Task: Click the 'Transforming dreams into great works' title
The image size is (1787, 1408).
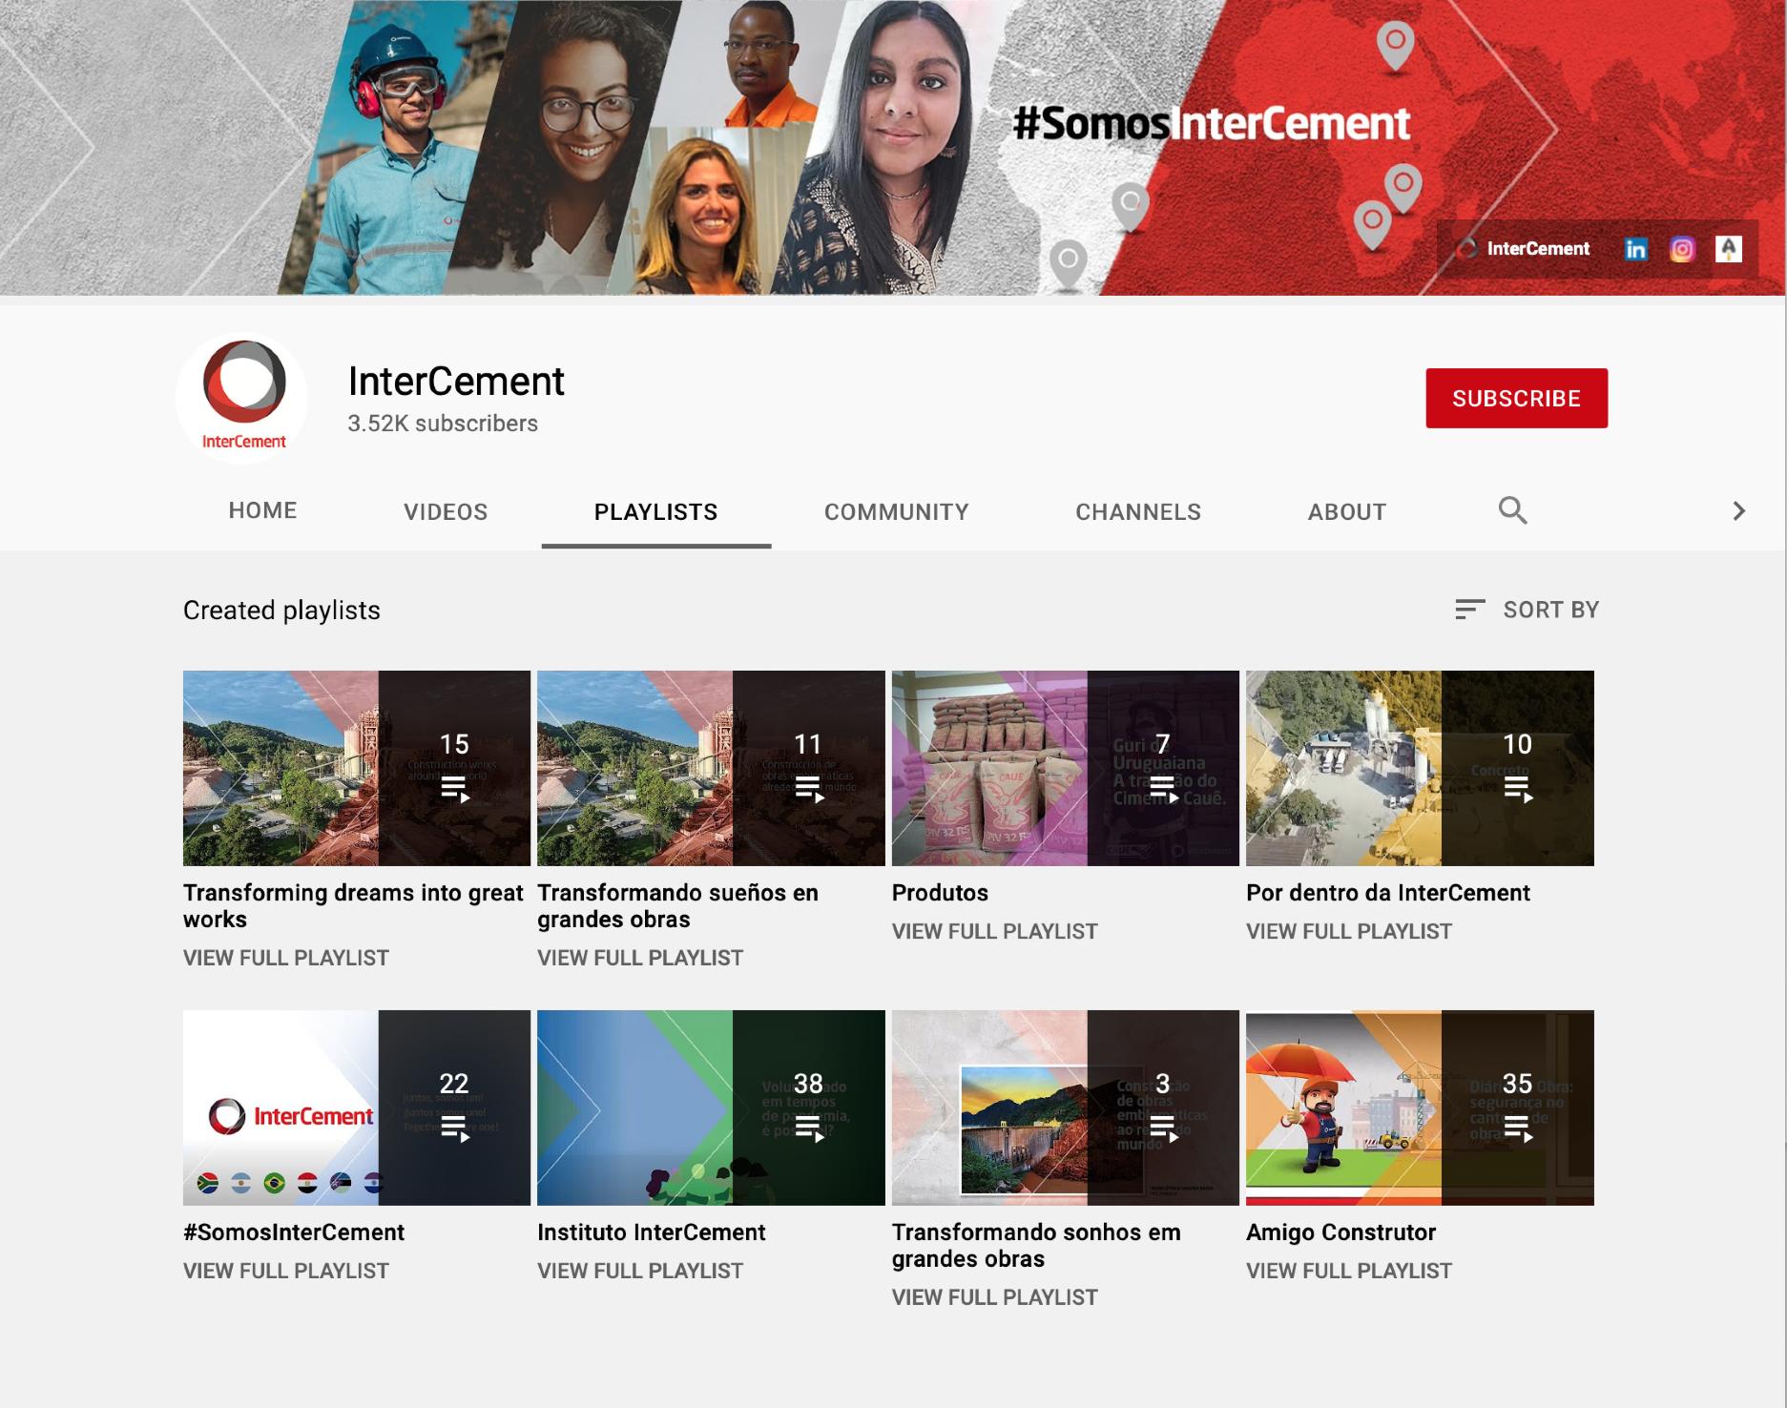Action: (353, 906)
